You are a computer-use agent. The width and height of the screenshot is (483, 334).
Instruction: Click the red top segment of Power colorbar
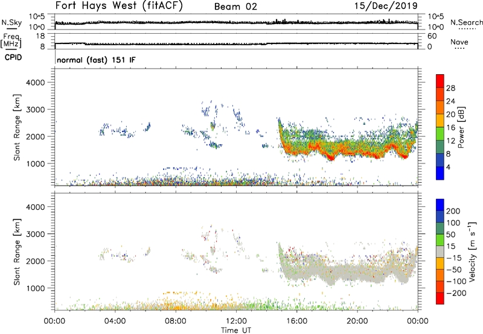coord(440,81)
